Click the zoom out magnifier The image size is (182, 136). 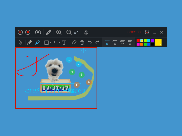pyautogui.click(x=69, y=32)
